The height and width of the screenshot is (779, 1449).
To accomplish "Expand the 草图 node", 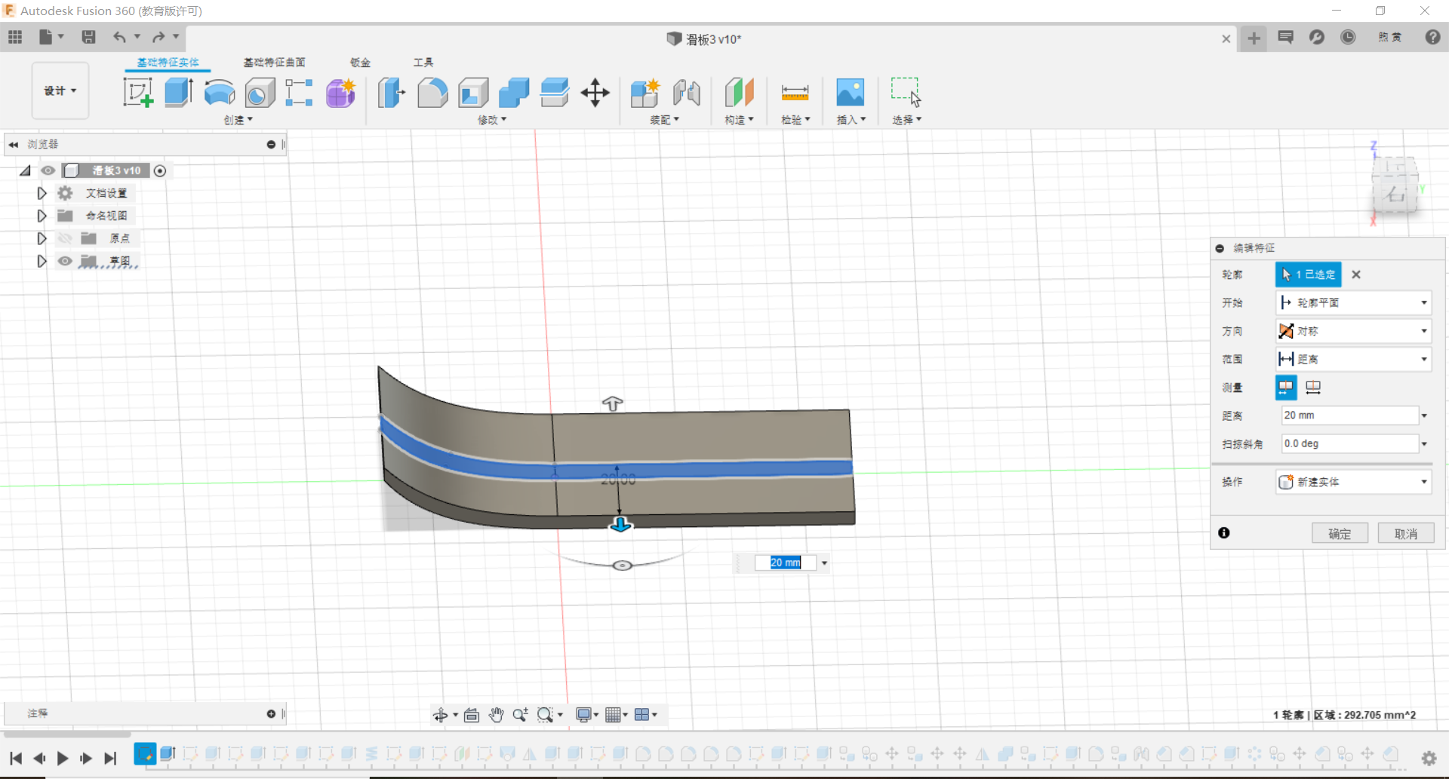I will (x=42, y=261).
